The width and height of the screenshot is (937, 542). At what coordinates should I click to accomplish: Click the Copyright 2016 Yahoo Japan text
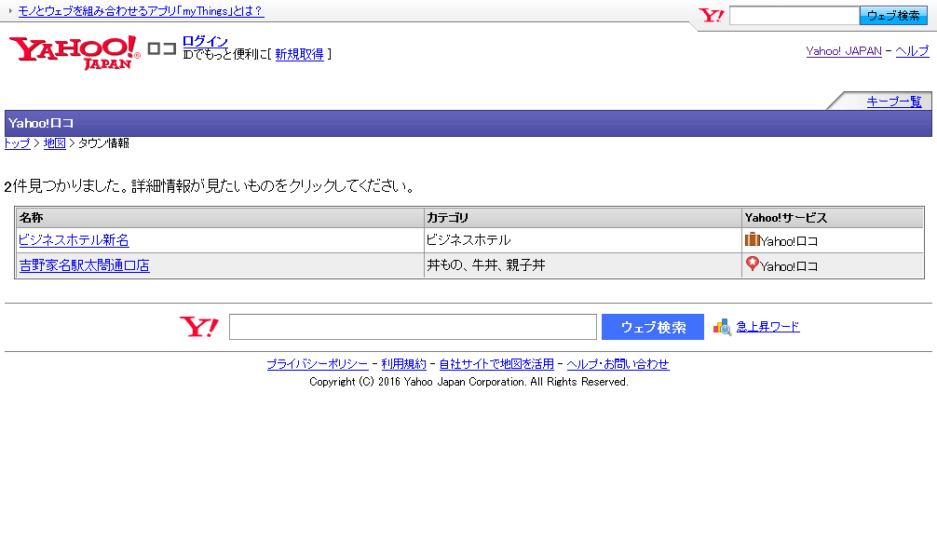468,382
